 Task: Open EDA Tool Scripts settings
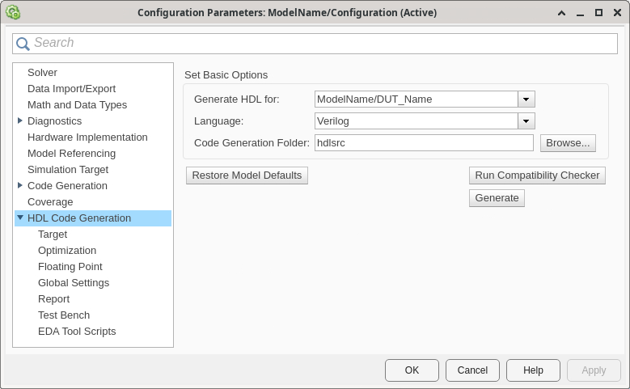tap(77, 332)
